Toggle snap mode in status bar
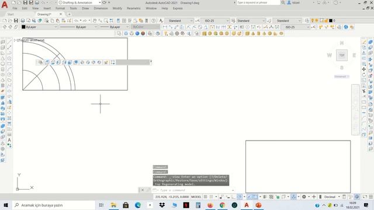Viewport: 374px width, 210px height. tap(212, 197)
